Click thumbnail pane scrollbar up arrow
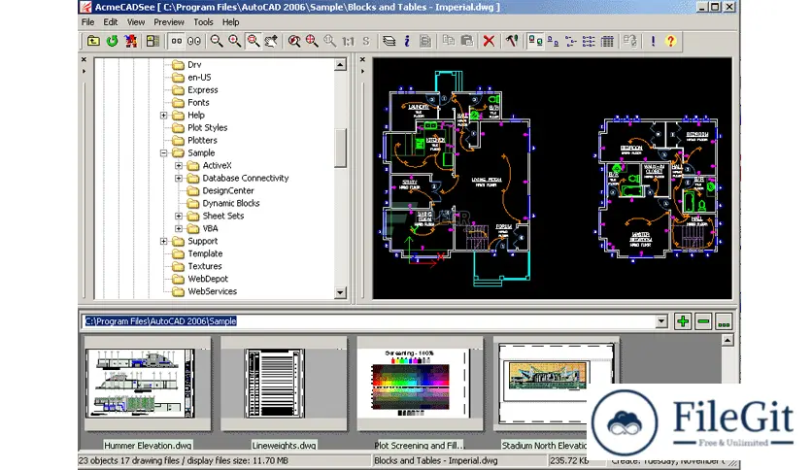 pyautogui.click(x=727, y=340)
